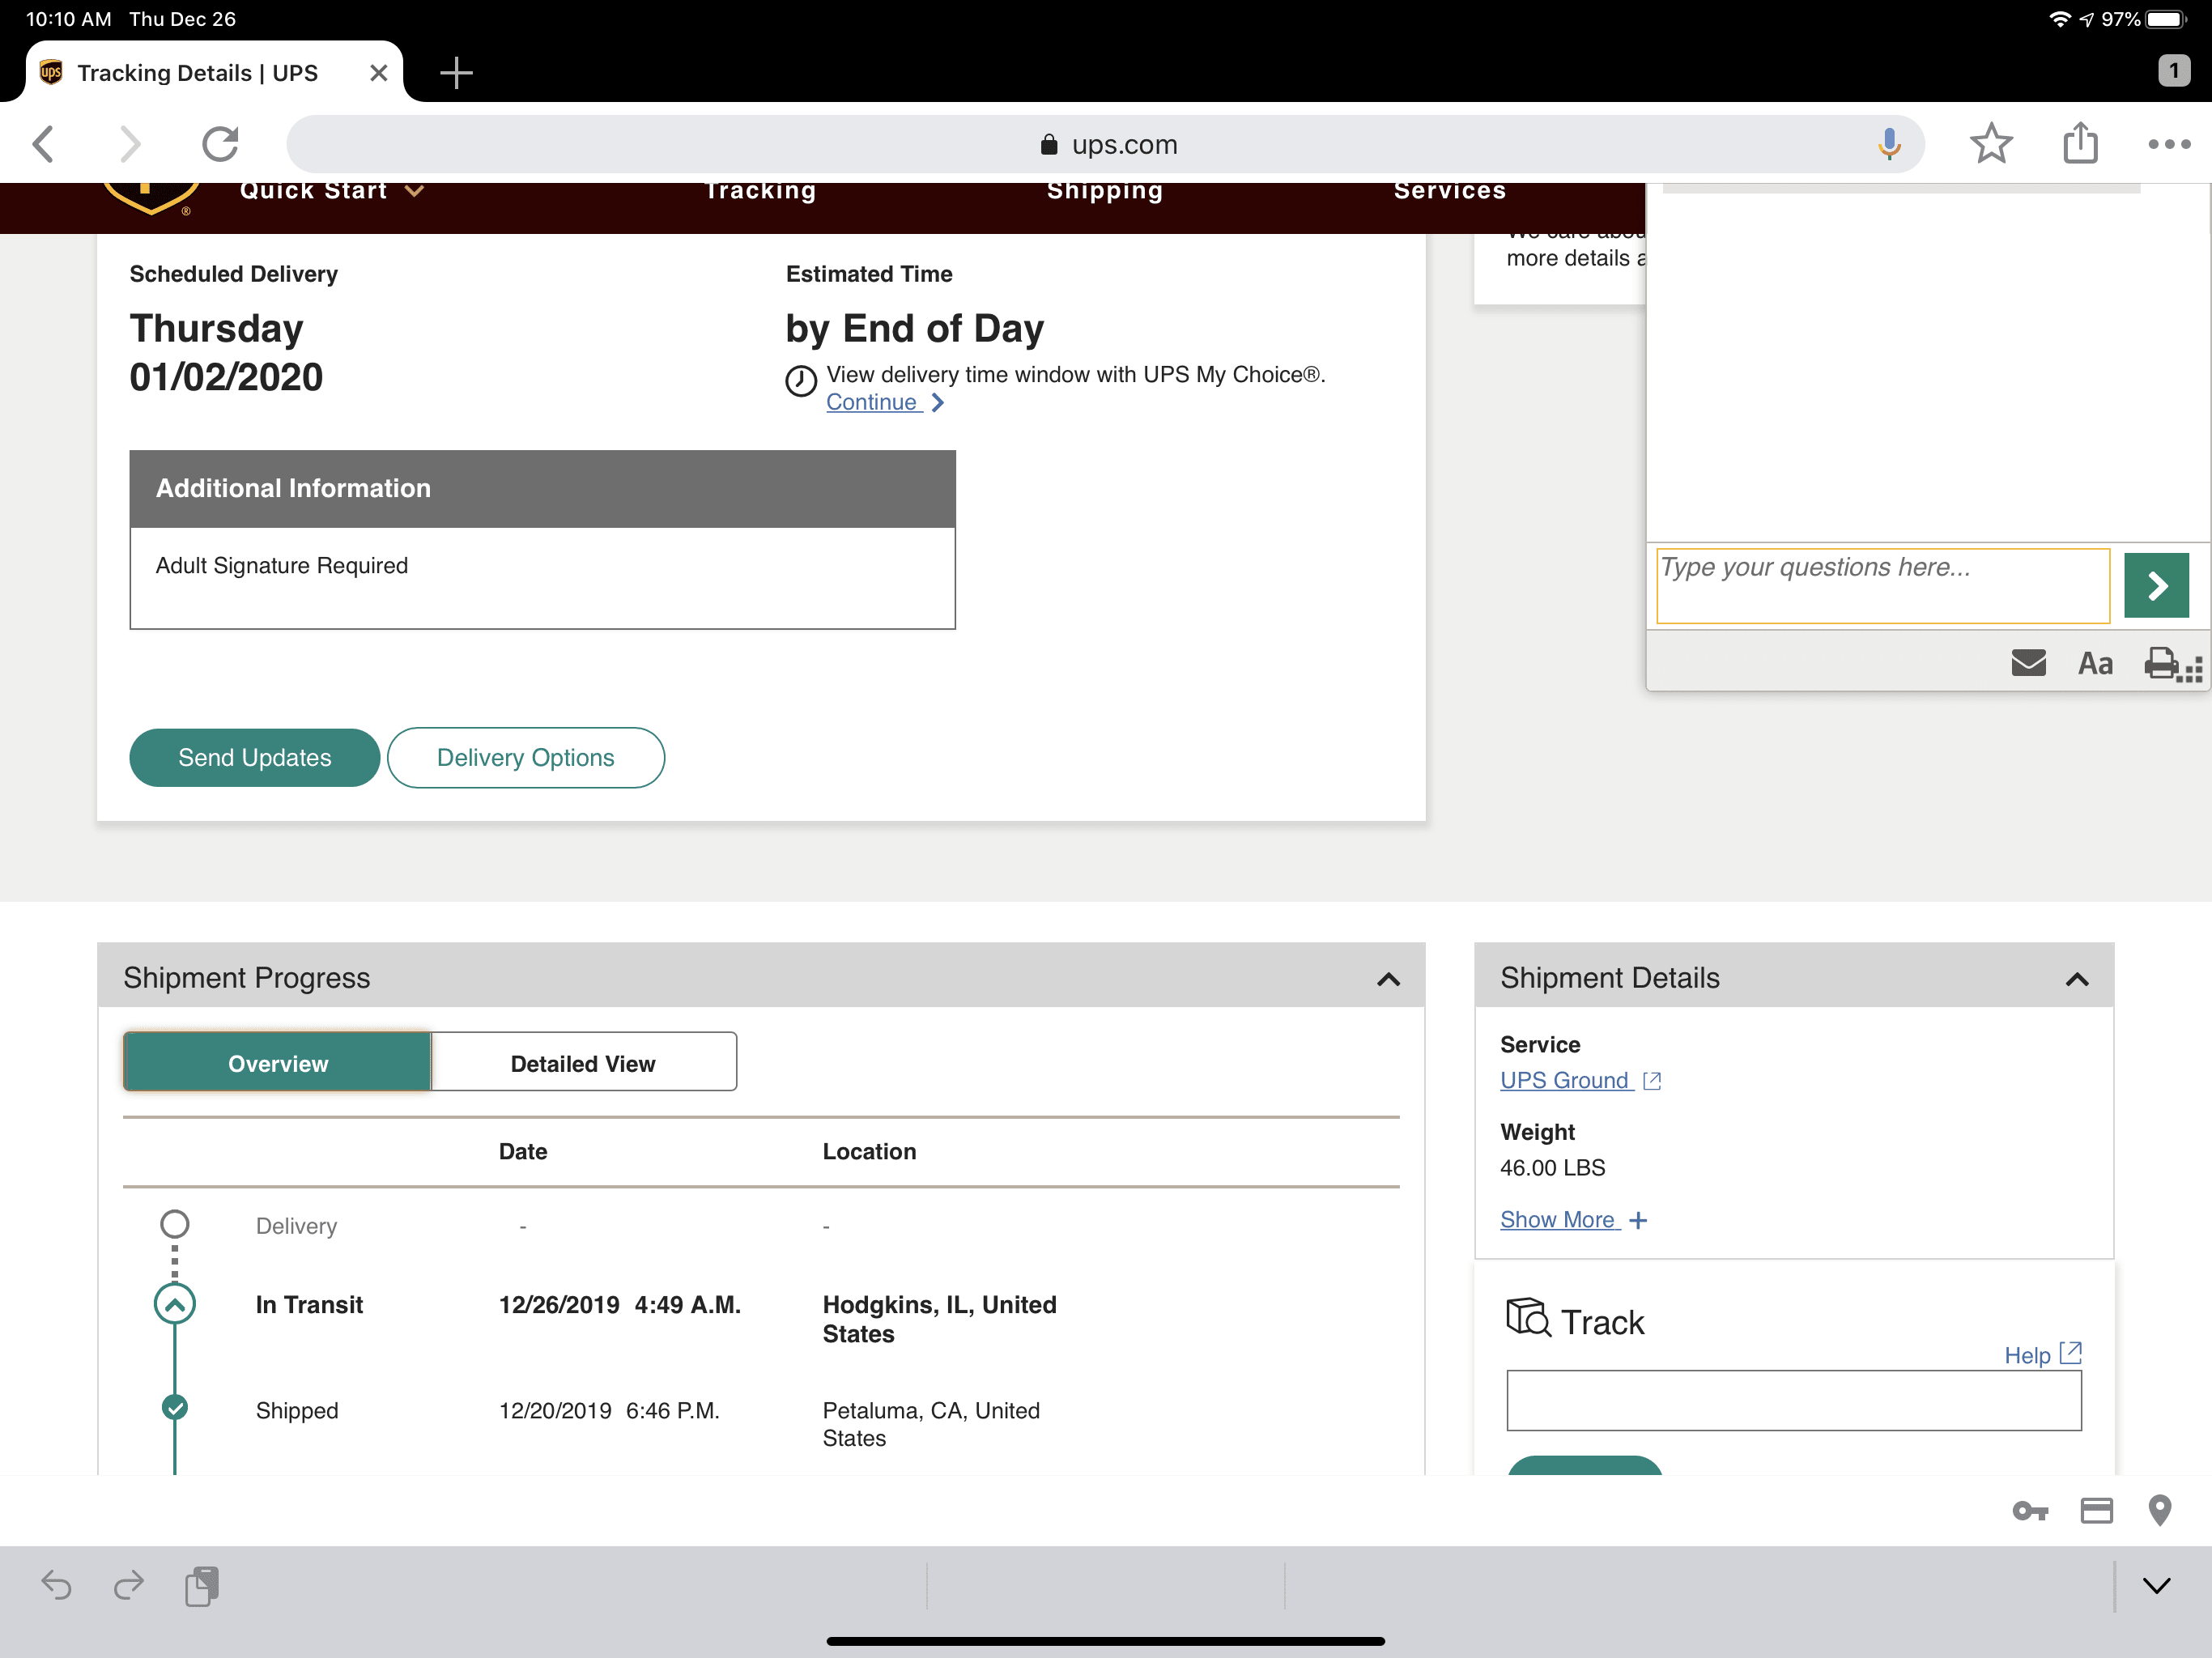
Task: Switch to the Detailed View tab
Action: [583, 1063]
